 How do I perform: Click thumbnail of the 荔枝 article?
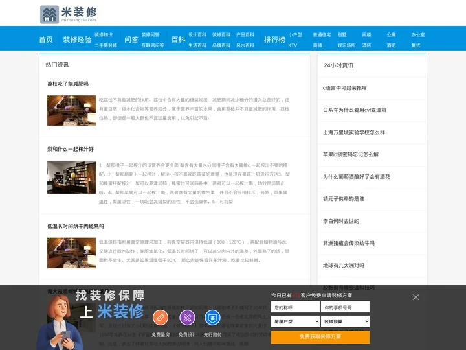click(x=71, y=110)
